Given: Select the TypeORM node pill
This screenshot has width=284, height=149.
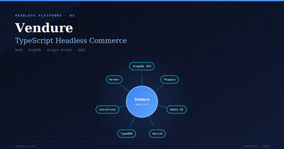Looking at the screenshot, I should coord(126,134).
